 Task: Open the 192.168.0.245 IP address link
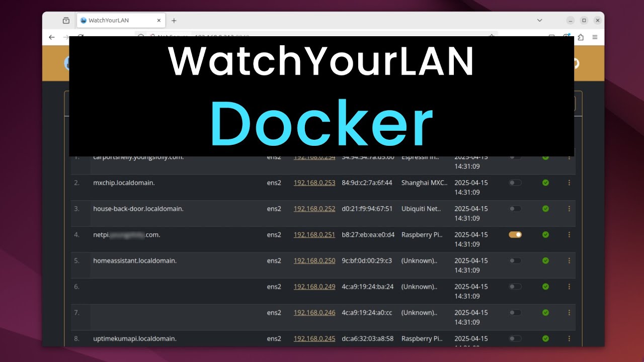coord(314,338)
